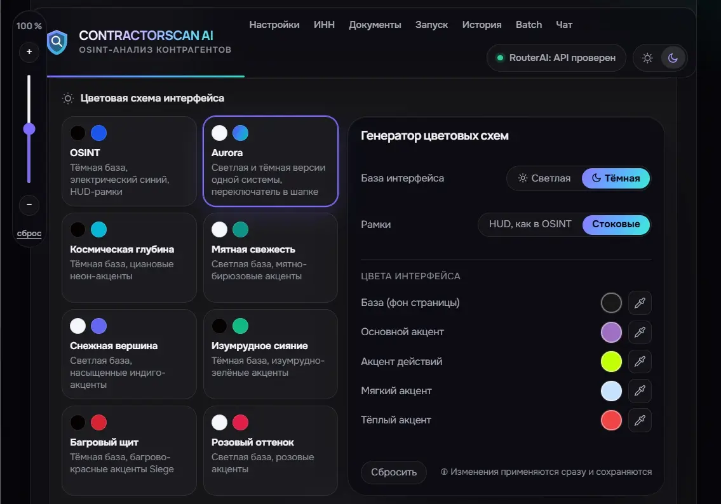Select the Космическая глубина scheme card

point(129,258)
